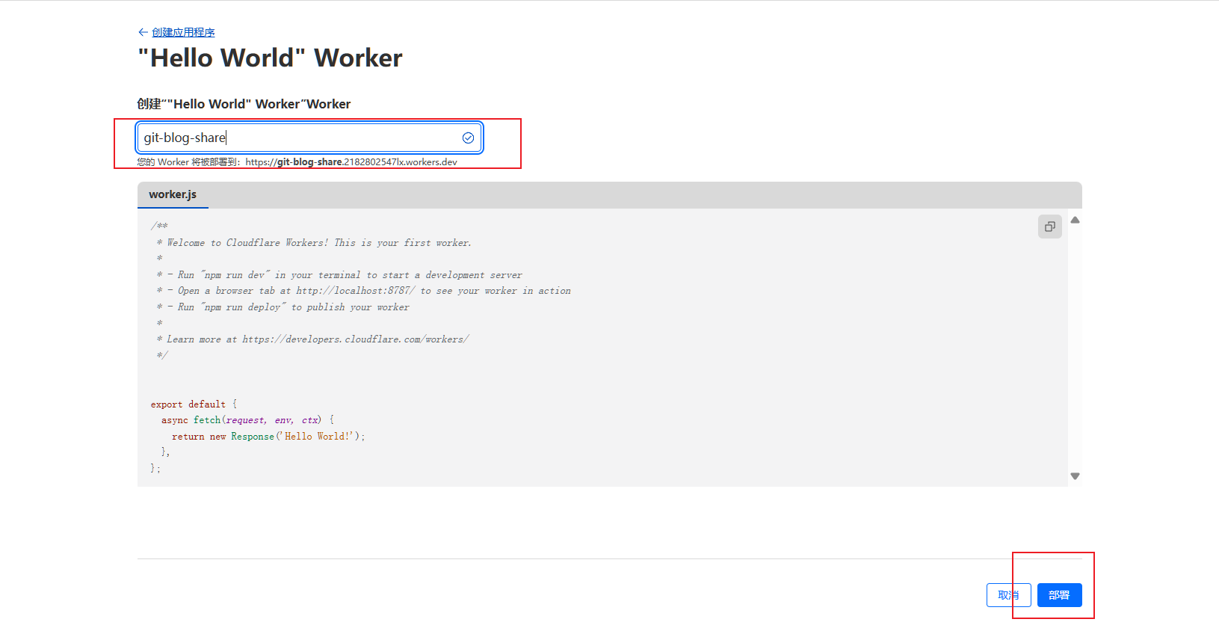Click the 'npm run deploy' comment line
Viewport: 1219px width, 631px height.
283,307
